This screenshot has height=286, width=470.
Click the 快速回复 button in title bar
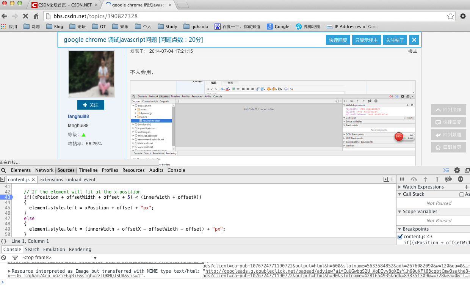(338, 40)
